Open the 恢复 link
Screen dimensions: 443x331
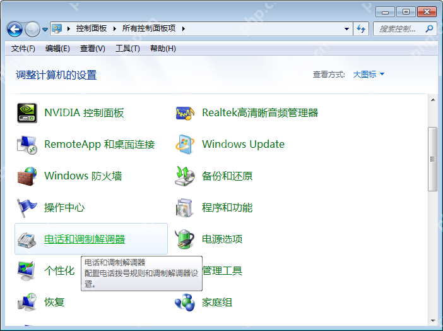click(x=54, y=302)
